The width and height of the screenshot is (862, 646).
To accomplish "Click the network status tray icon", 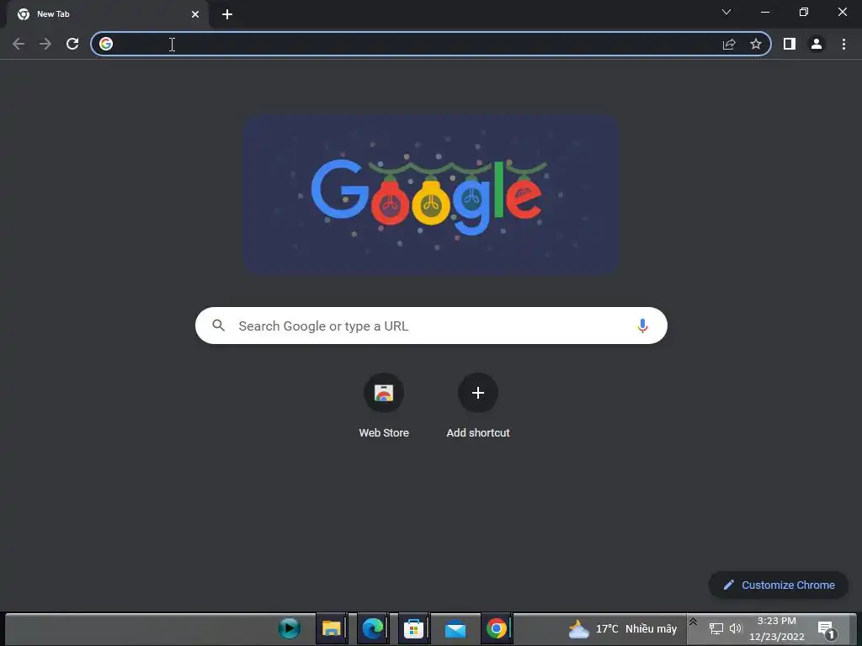I will [x=716, y=629].
